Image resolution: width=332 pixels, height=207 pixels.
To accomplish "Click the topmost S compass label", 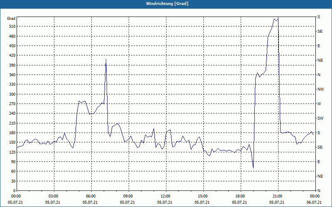I will pos(319,17).
